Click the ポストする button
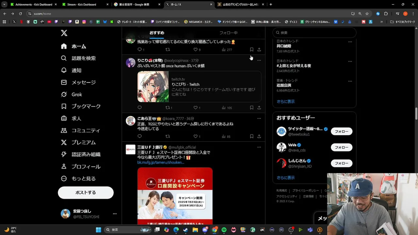Image resolution: width=418 pixels, height=235 pixels. (86, 193)
